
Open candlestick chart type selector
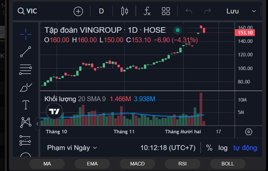tap(125, 11)
